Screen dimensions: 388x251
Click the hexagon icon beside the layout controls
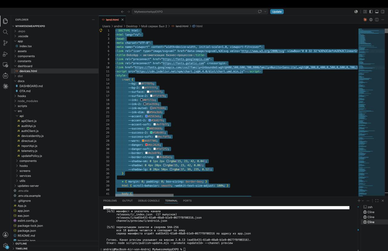pos(356,12)
